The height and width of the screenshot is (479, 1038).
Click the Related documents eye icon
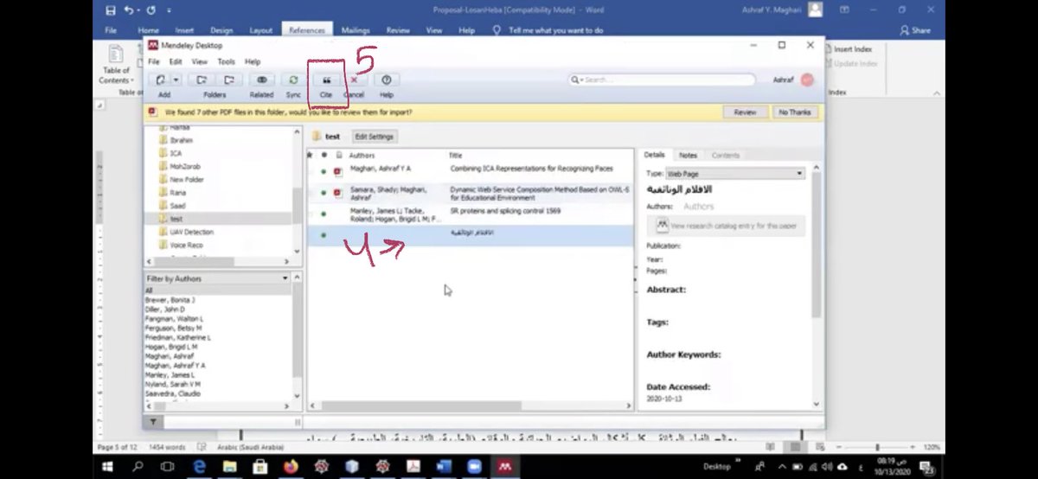pyautogui.click(x=261, y=80)
